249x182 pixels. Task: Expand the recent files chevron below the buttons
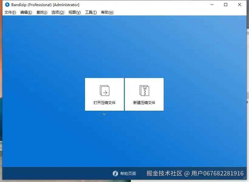(x=104, y=114)
